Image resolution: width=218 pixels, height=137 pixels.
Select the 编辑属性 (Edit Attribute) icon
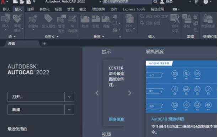click(x=17, y=18)
